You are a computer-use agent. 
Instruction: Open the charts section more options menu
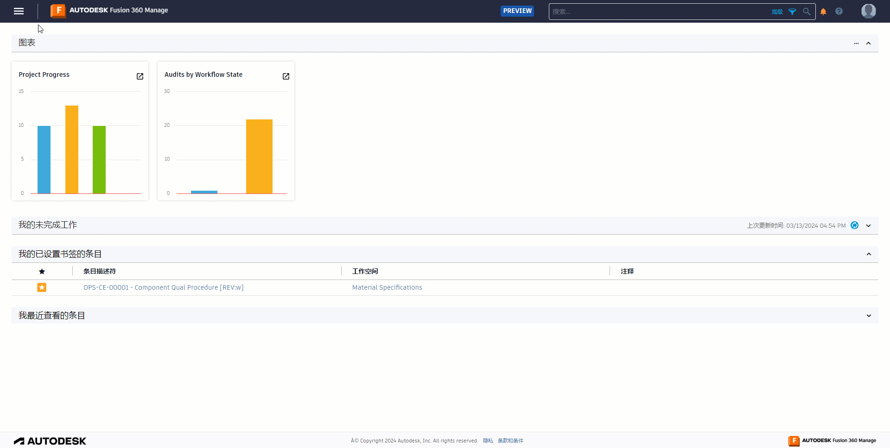pos(856,43)
